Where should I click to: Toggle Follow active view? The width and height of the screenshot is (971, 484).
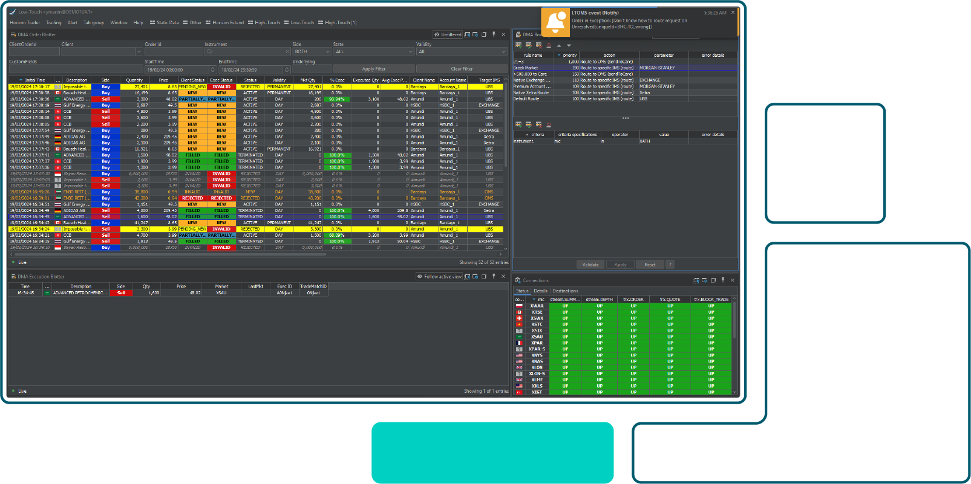coord(440,276)
